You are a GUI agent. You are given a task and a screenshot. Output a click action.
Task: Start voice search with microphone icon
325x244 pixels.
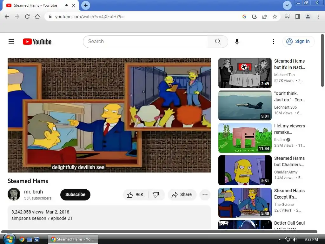tap(237, 42)
